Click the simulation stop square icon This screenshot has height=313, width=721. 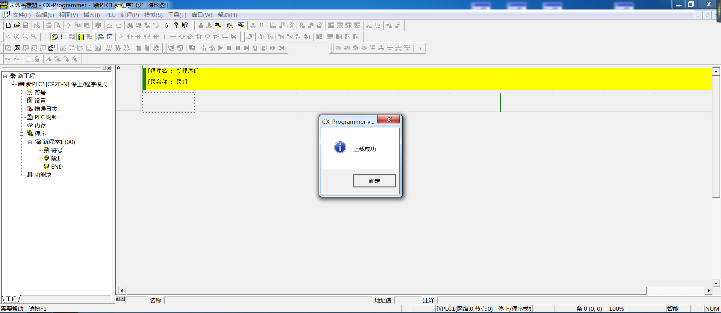point(229,48)
